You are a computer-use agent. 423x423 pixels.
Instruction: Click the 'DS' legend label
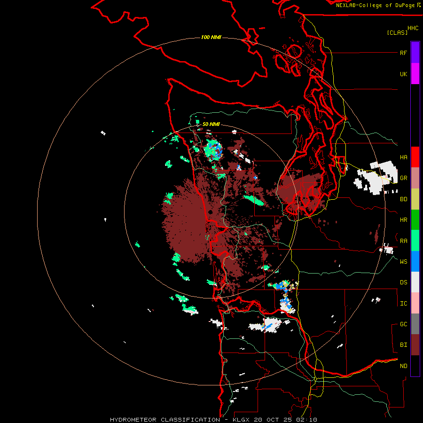(x=403, y=282)
